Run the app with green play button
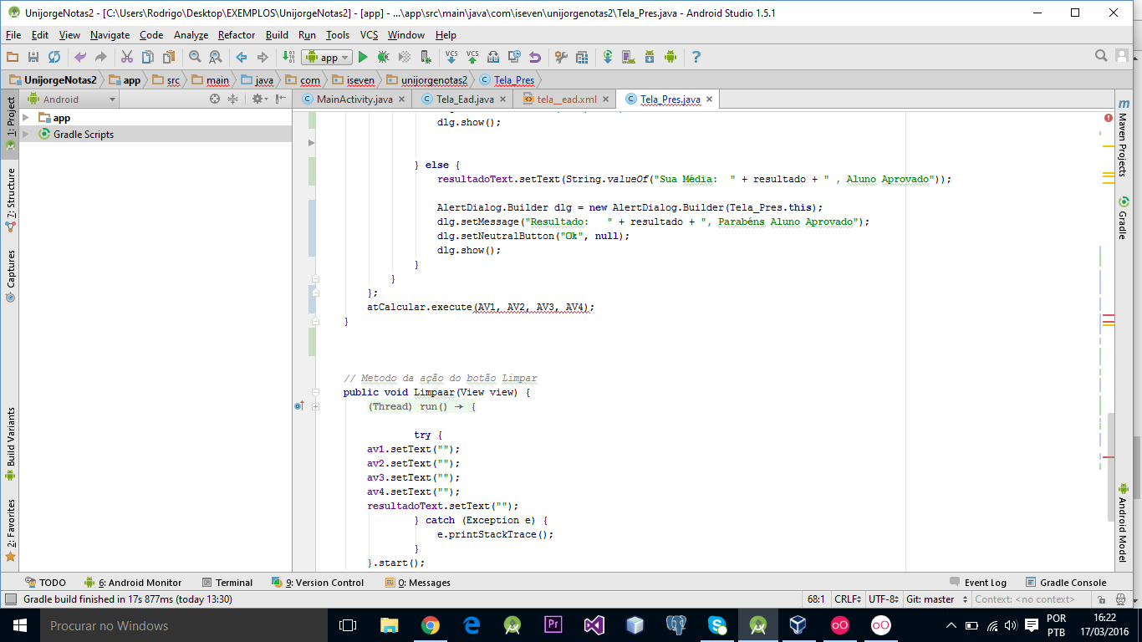 coord(363,57)
